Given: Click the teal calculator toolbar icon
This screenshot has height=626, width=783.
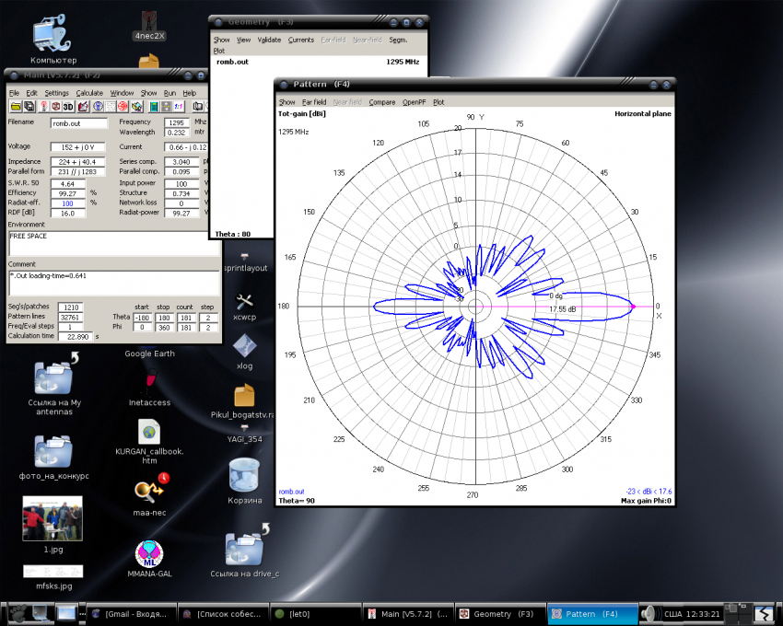Looking at the screenshot, I should click(x=154, y=107).
